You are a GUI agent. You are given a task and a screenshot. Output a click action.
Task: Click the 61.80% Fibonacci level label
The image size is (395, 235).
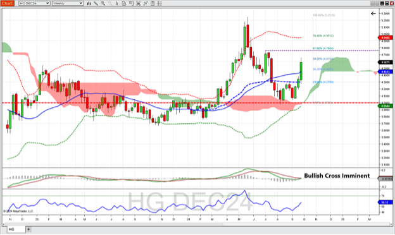[x=323, y=48]
